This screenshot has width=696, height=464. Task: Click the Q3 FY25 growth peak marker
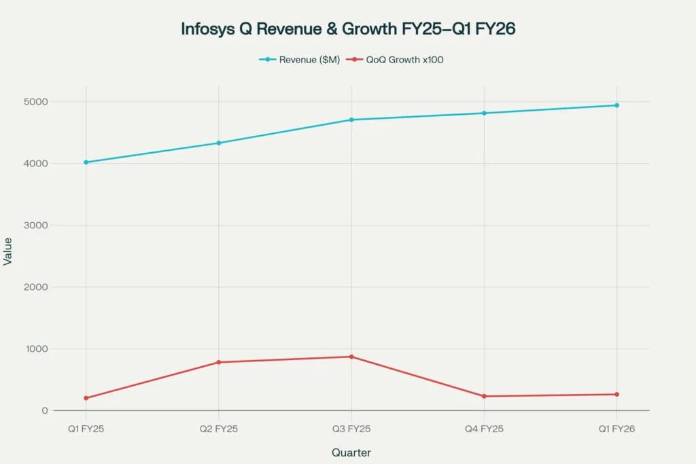(x=351, y=356)
